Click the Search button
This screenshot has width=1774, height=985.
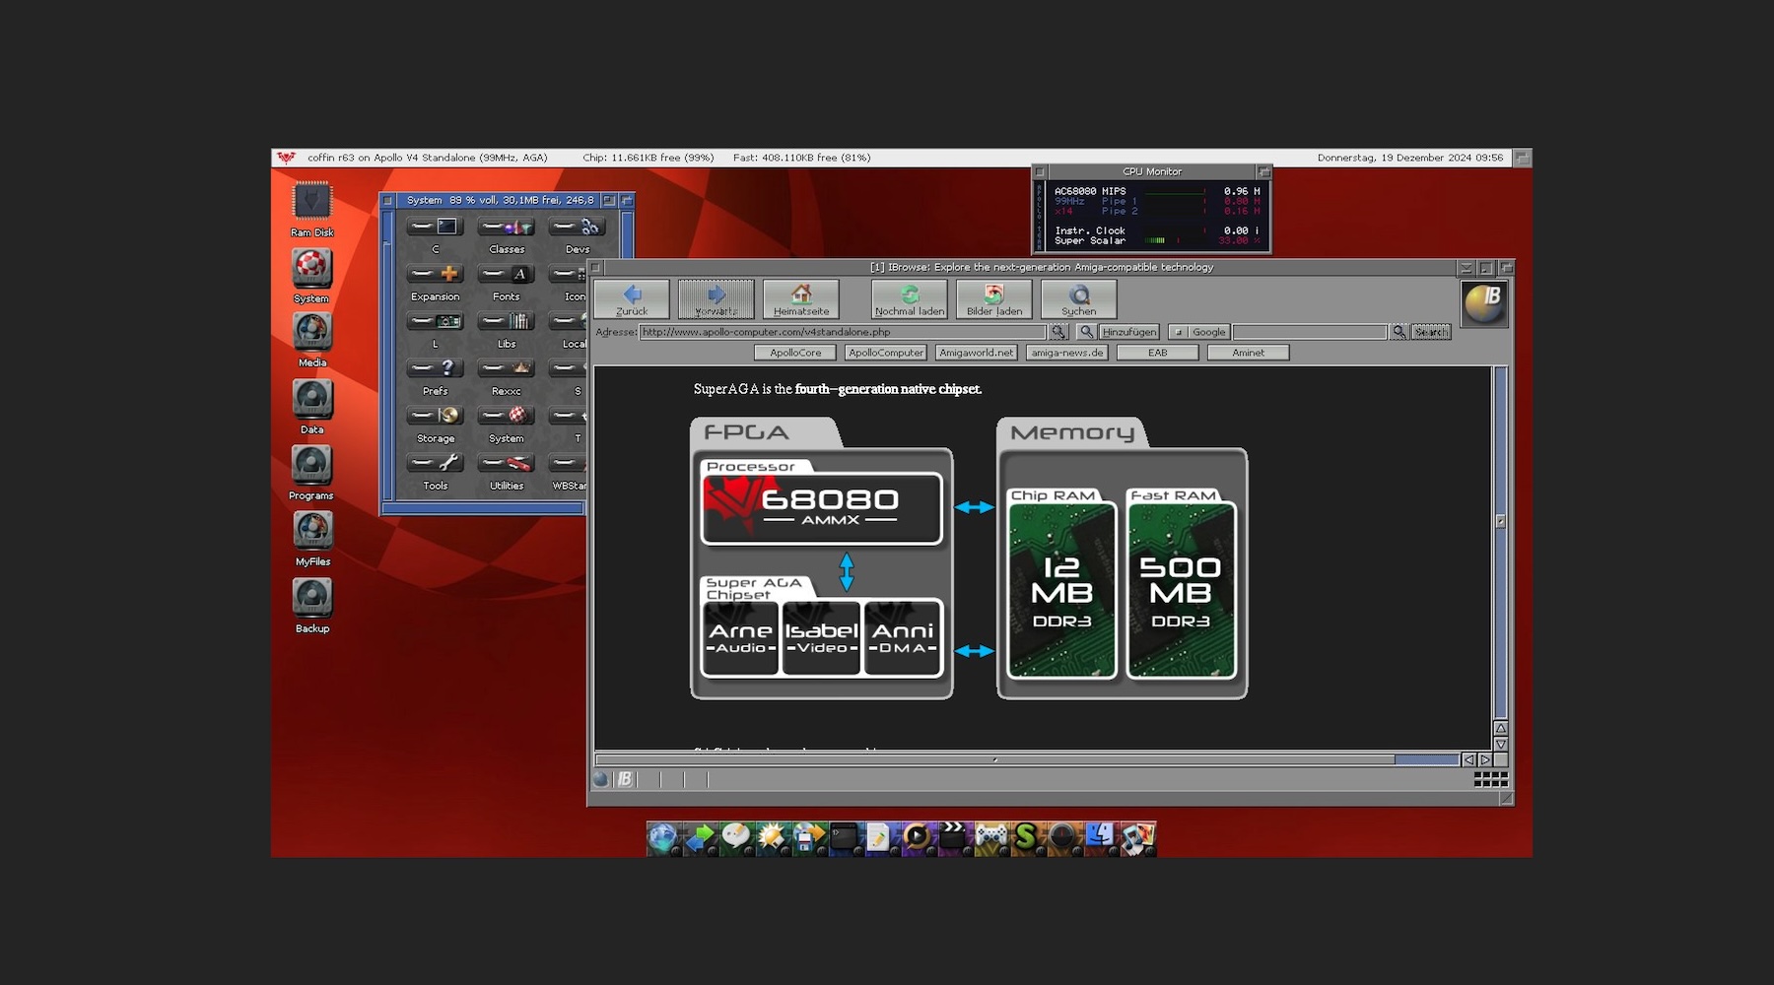pyautogui.click(x=1431, y=332)
